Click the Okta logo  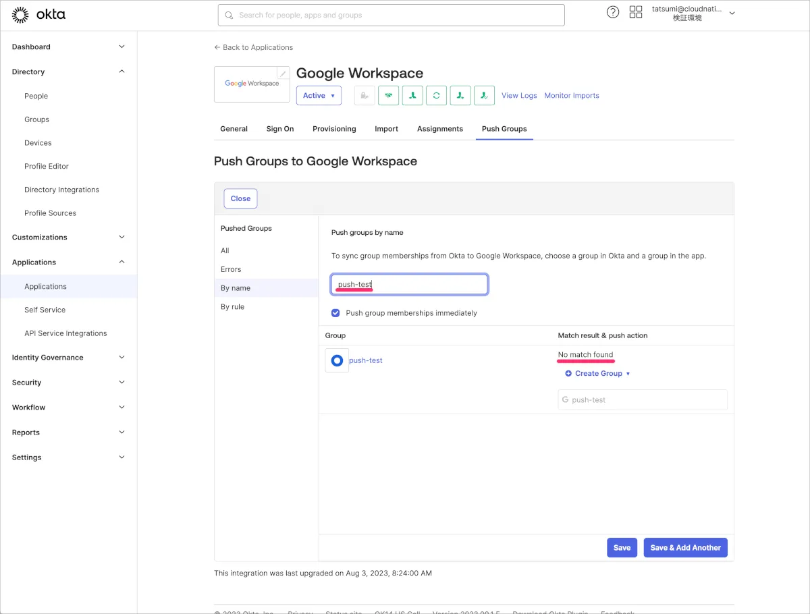[39, 15]
